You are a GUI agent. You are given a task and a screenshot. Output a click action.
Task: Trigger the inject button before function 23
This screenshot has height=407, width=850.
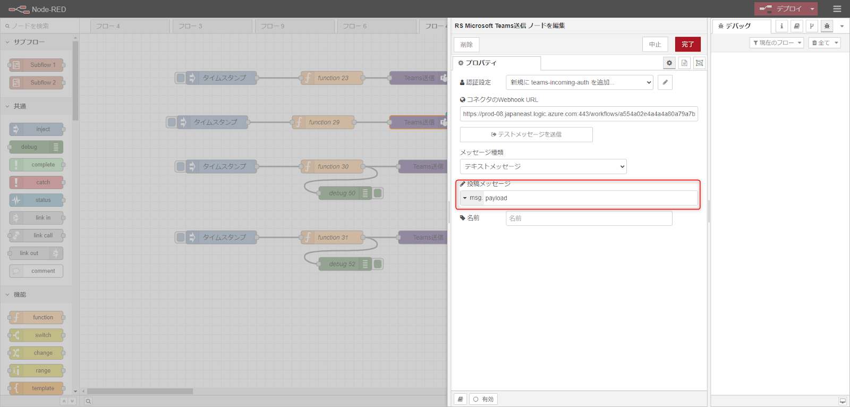click(x=181, y=78)
